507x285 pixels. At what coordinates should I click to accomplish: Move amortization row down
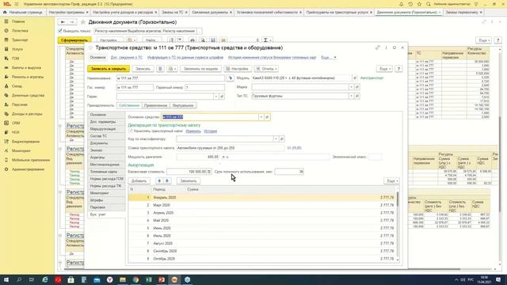167,180
